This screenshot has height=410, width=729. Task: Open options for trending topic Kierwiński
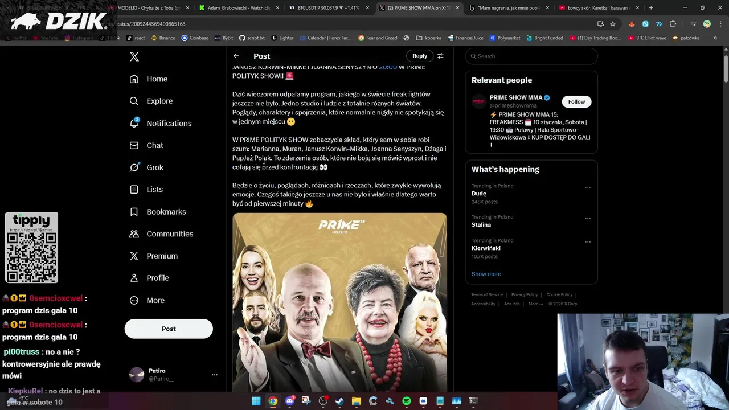point(588,242)
